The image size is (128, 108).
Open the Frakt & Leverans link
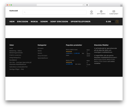(15, 55)
